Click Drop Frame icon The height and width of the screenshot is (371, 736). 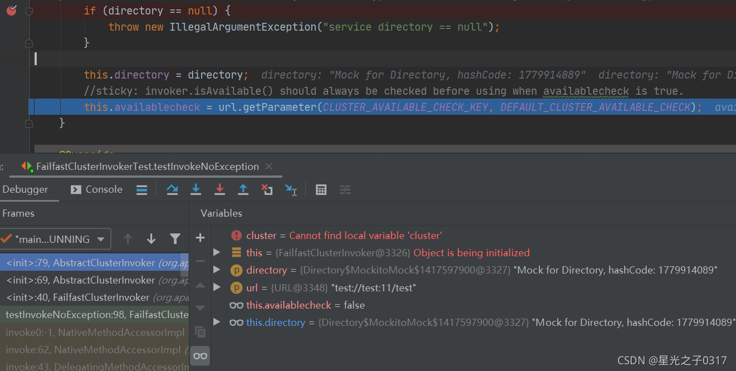267,190
